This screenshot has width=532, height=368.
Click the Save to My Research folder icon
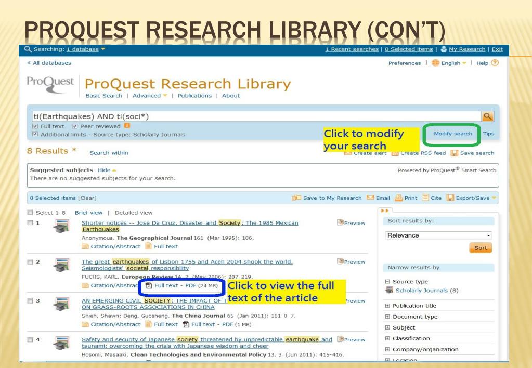pos(296,198)
